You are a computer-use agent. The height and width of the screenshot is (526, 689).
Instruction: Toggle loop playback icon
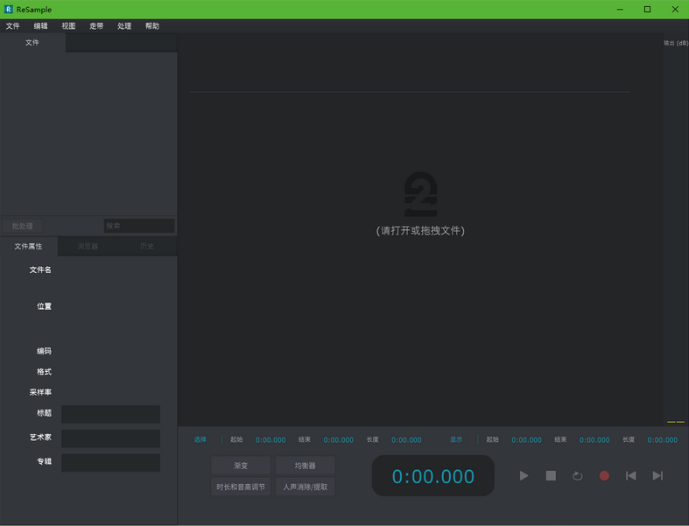[578, 476]
